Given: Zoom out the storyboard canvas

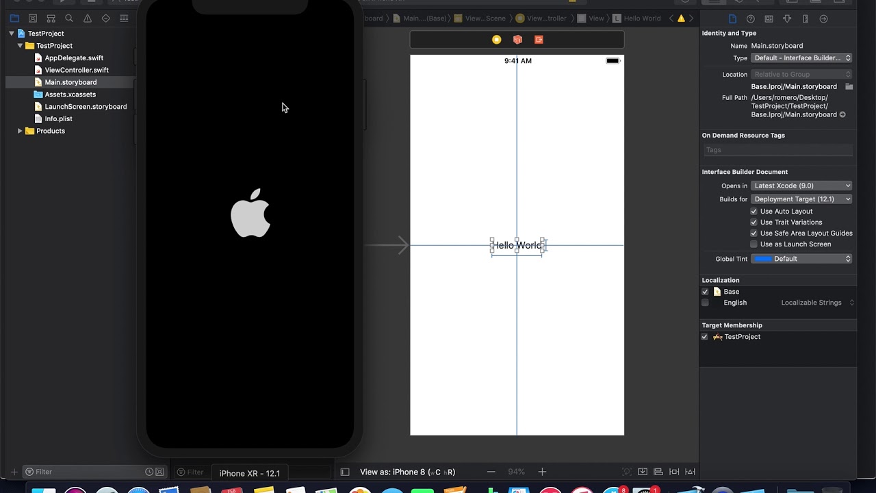Looking at the screenshot, I should 491,472.
